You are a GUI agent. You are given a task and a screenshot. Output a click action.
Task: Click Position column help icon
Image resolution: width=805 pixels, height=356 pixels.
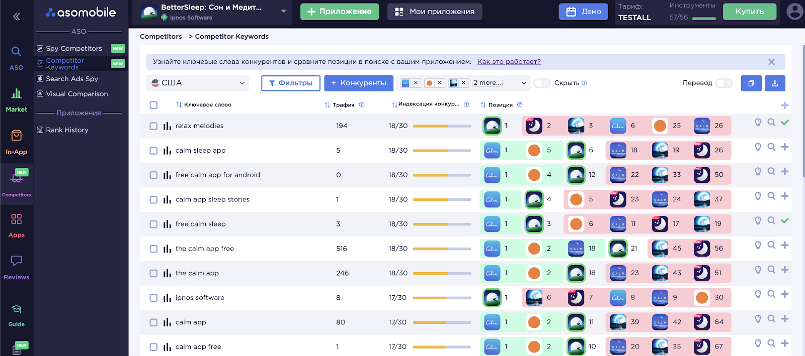(520, 105)
